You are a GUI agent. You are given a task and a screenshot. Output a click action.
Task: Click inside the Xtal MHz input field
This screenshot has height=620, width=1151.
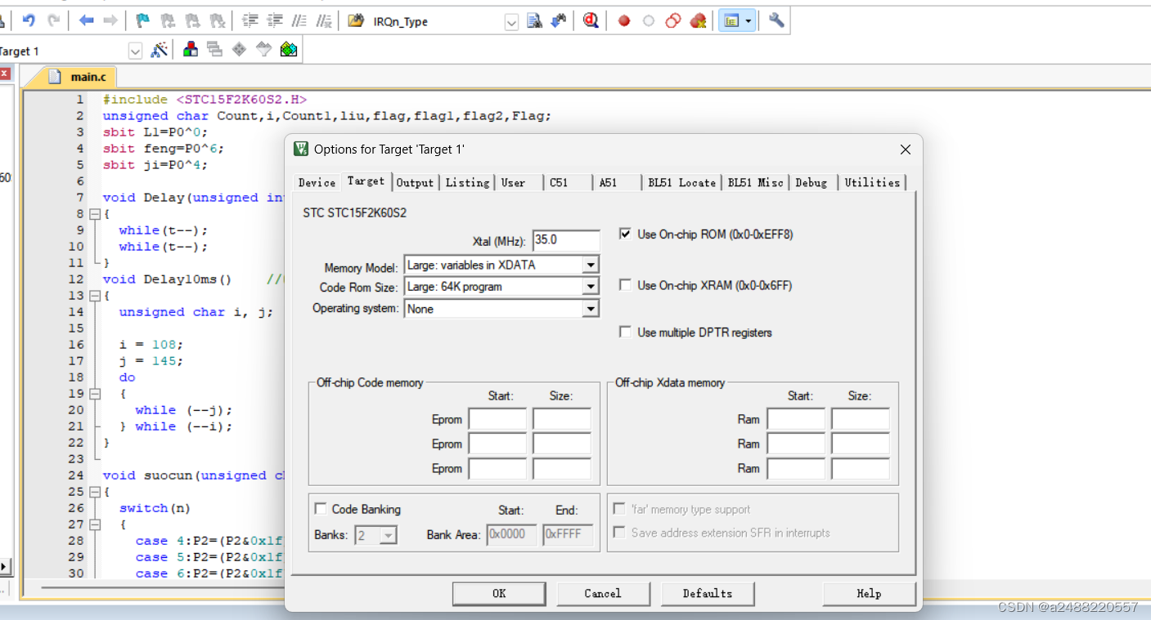pos(566,240)
